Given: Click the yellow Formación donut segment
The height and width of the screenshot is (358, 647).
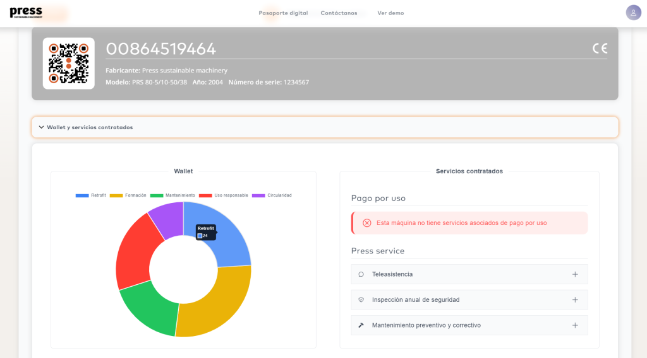Looking at the screenshot, I should pos(221,304).
